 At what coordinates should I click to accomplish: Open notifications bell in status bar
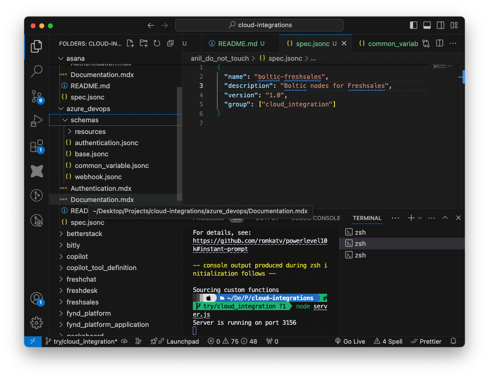(x=453, y=341)
